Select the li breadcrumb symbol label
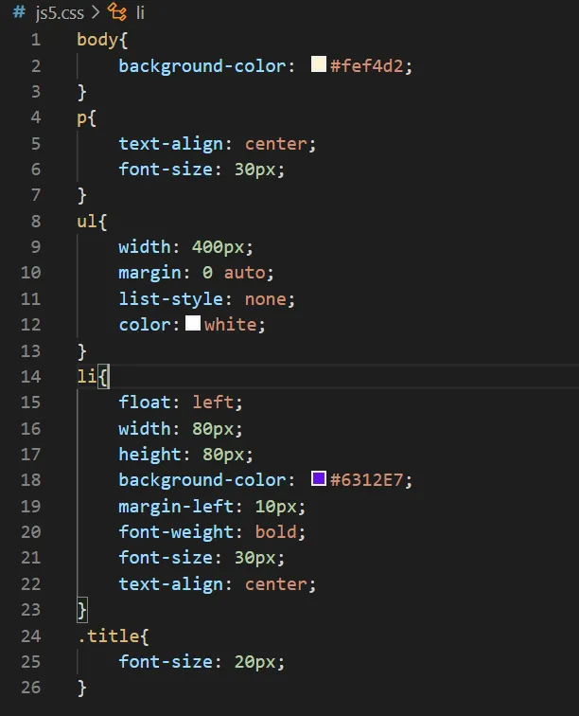This screenshot has height=716, width=579. [x=139, y=12]
